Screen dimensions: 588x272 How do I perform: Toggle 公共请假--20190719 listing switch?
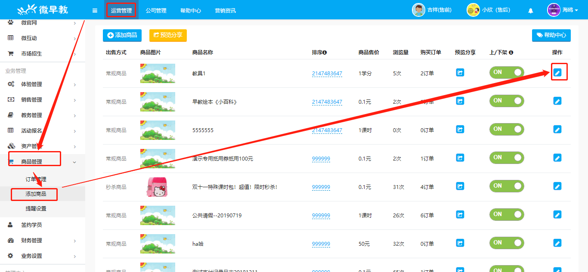[507, 214]
